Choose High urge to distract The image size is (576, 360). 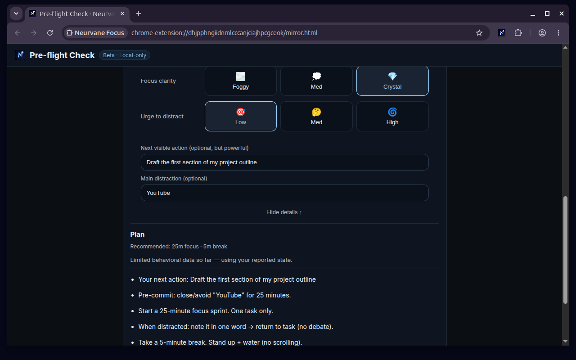point(392,116)
